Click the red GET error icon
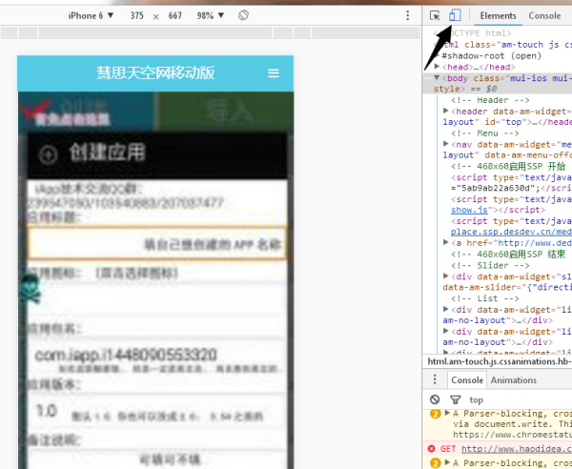The width and height of the screenshot is (572, 469). (x=432, y=449)
